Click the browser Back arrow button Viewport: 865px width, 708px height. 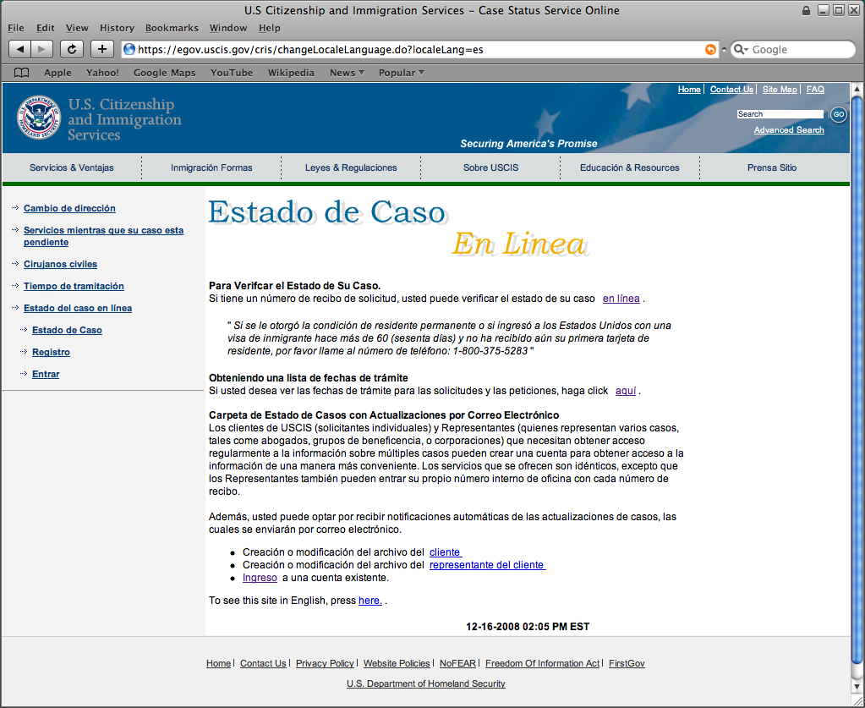coord(20,49)
